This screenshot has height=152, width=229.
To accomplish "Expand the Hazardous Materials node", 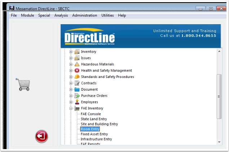I will (x=71, y=64).
